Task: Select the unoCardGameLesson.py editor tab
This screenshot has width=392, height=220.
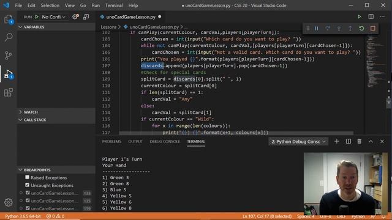Action: [x=130, y=17]
